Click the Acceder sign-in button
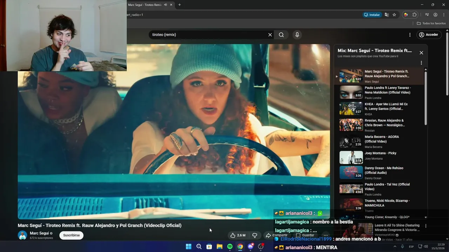This screenshot has width=449, height=252. tap(429, 35)
